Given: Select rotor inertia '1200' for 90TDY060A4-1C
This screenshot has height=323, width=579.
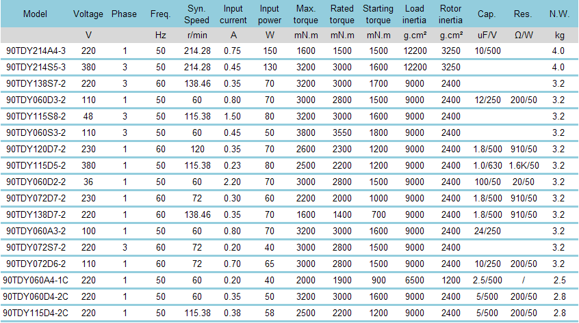Looking at the screenshot, I should [451, 280].
